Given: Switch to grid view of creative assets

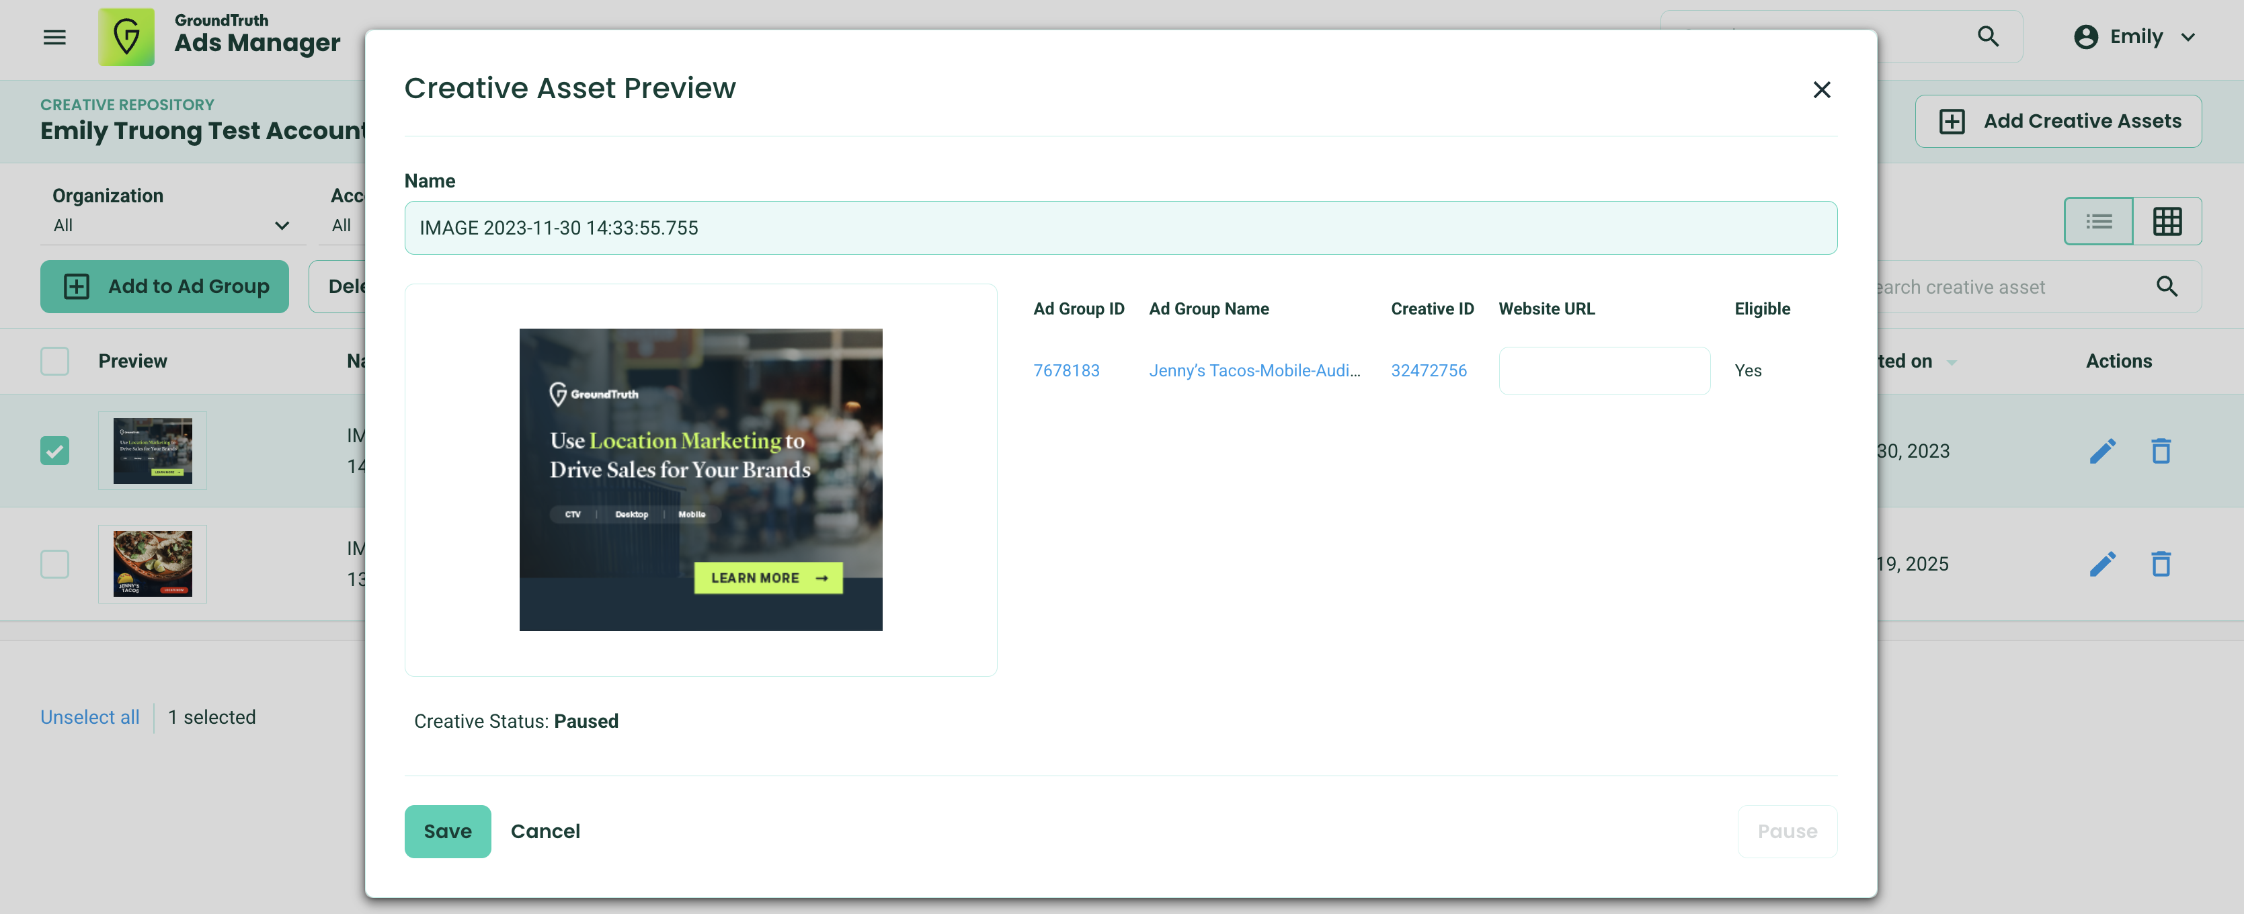Looking at the screenshot, I should 2167,220.
